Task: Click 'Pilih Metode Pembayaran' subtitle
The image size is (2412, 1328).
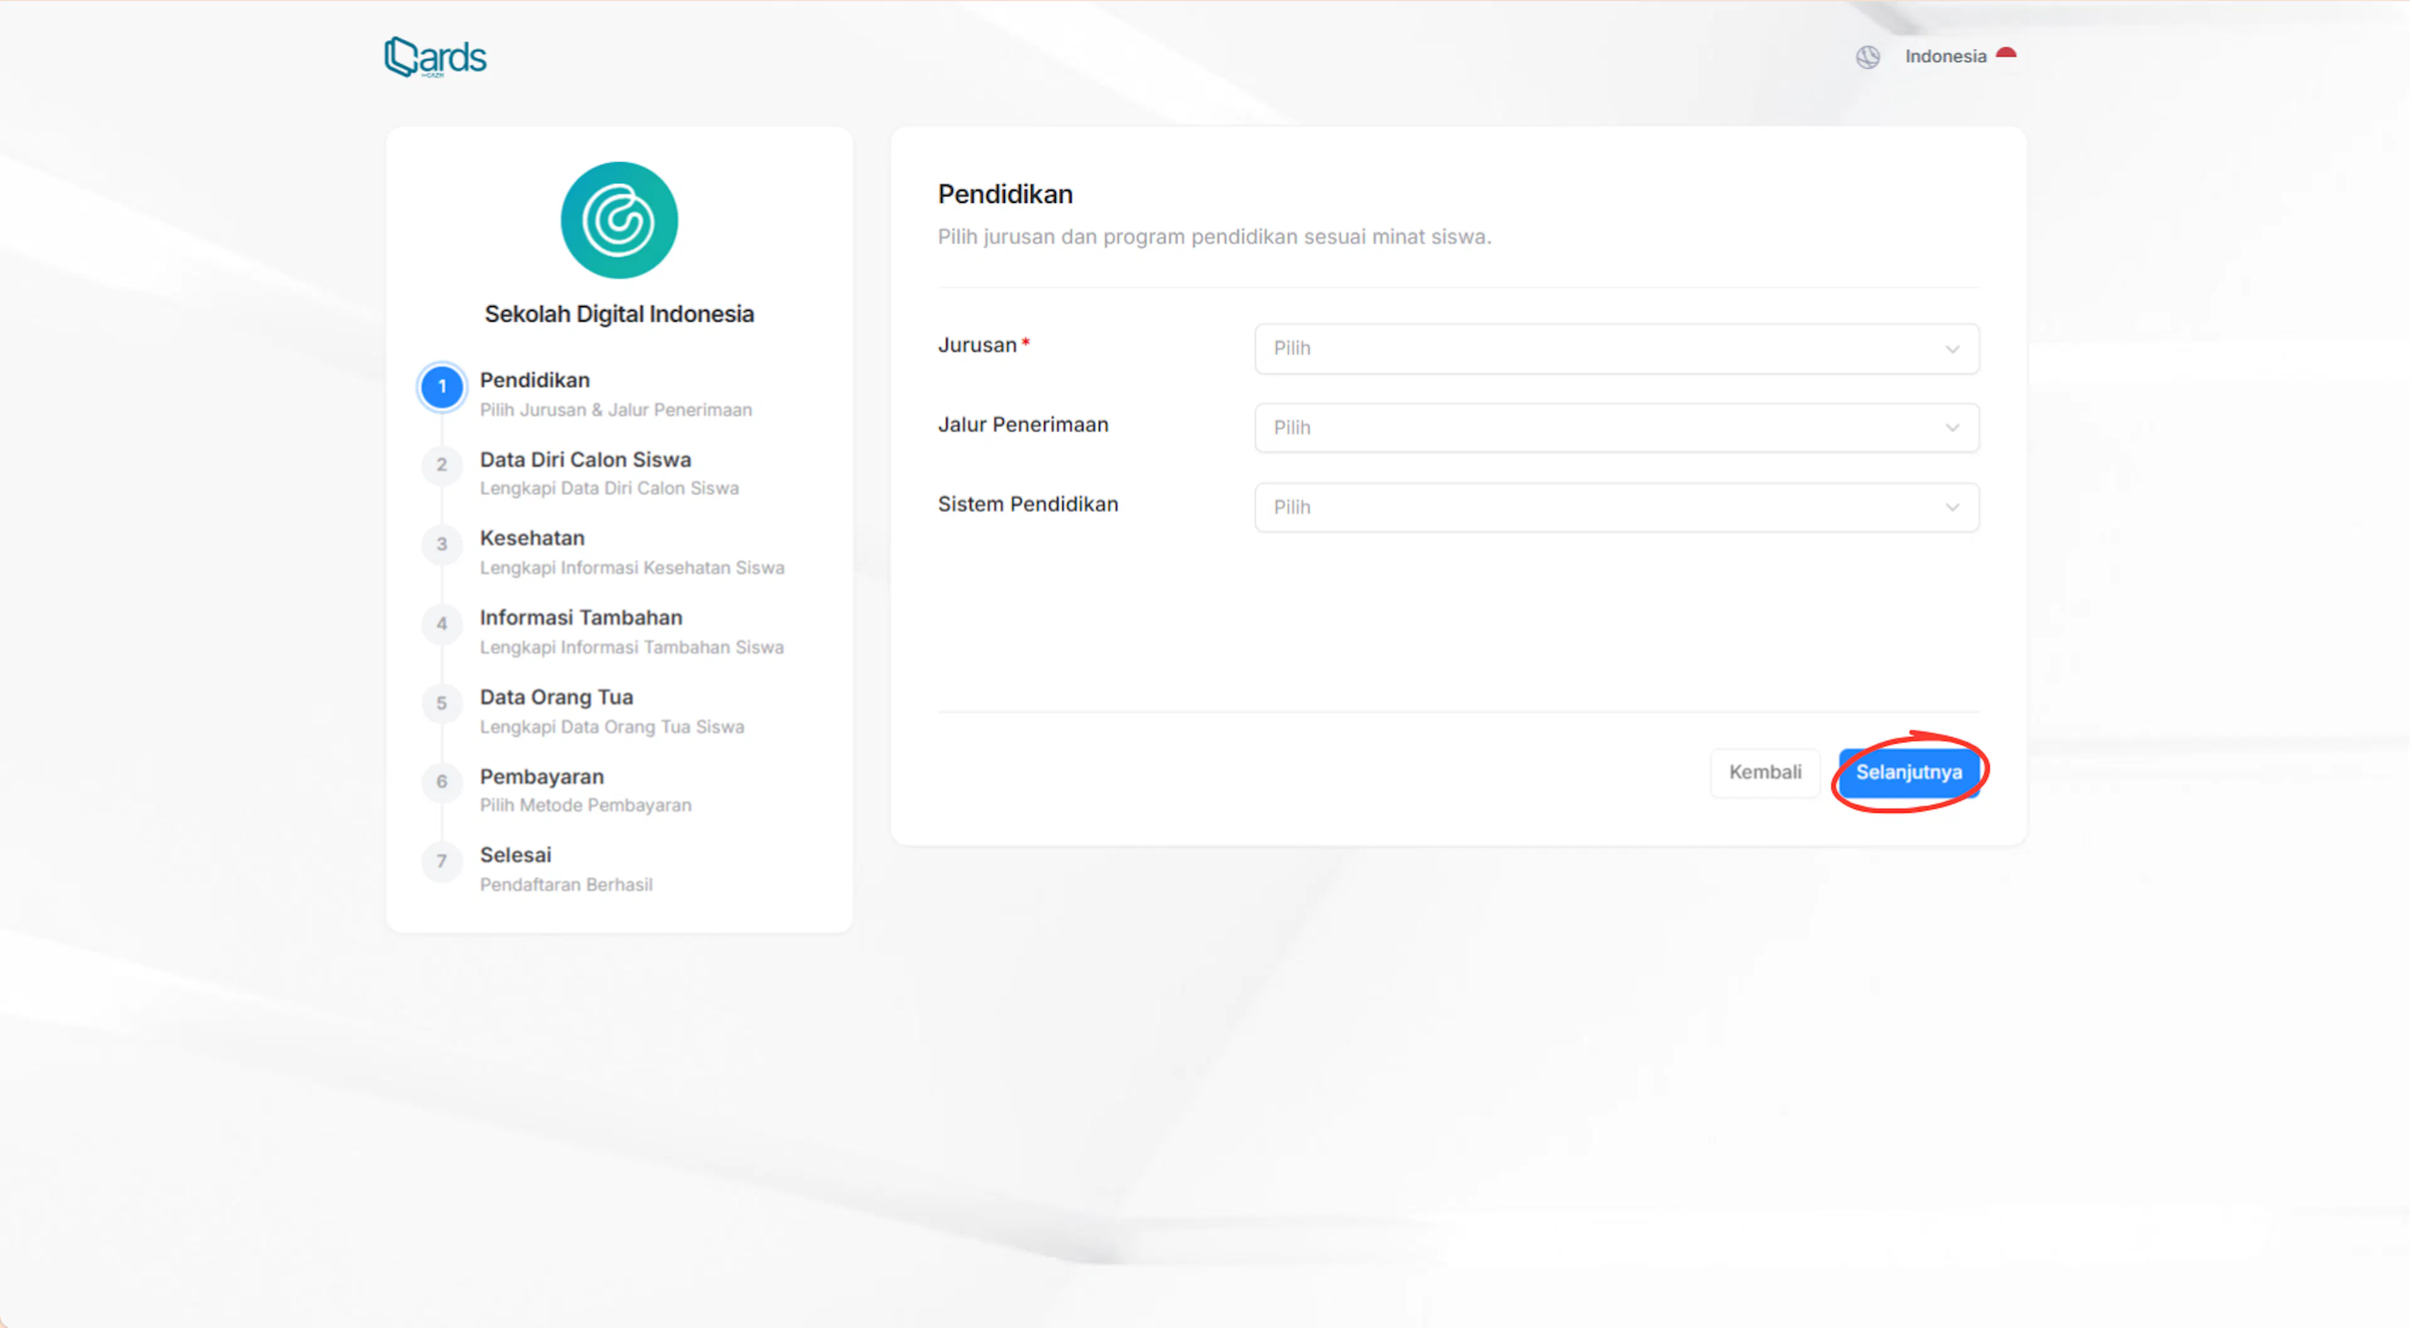Action: click(x=586, y=805)
